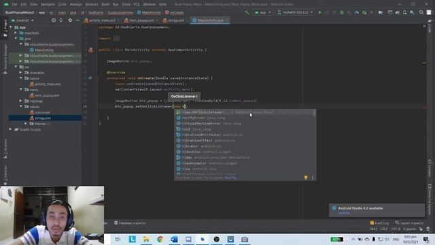Viewport: 435px width, 245px height.
Task: Expand the mipmap folder
Action: (x=21, y=101)
